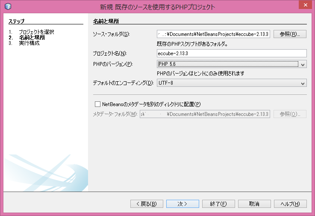The image size is (315, 216).
Task: Open the PHP version dropdown showing PHP 5.6
Action: tap(232, 64)
